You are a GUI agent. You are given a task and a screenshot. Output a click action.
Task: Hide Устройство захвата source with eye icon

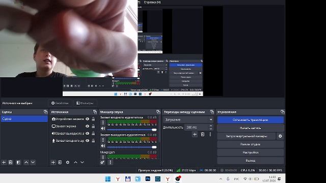88,119
